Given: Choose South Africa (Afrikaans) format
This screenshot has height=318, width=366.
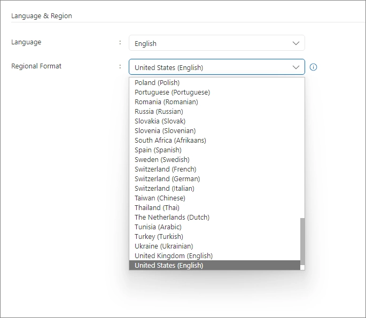Looking at the screenshot, I should [170, 141].
